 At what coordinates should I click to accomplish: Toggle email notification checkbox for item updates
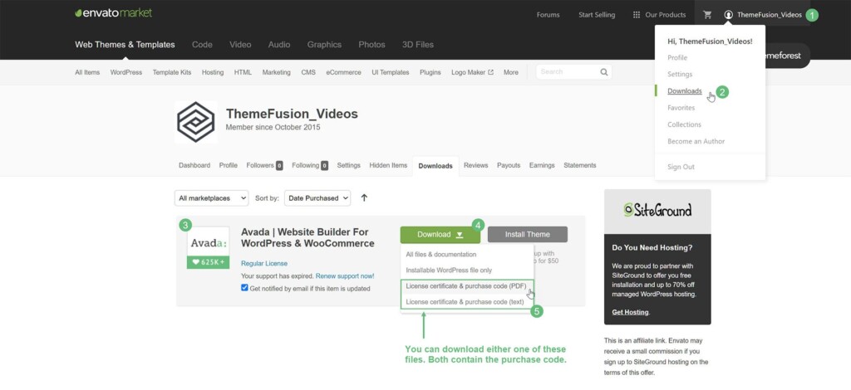[x=244, y=288]
